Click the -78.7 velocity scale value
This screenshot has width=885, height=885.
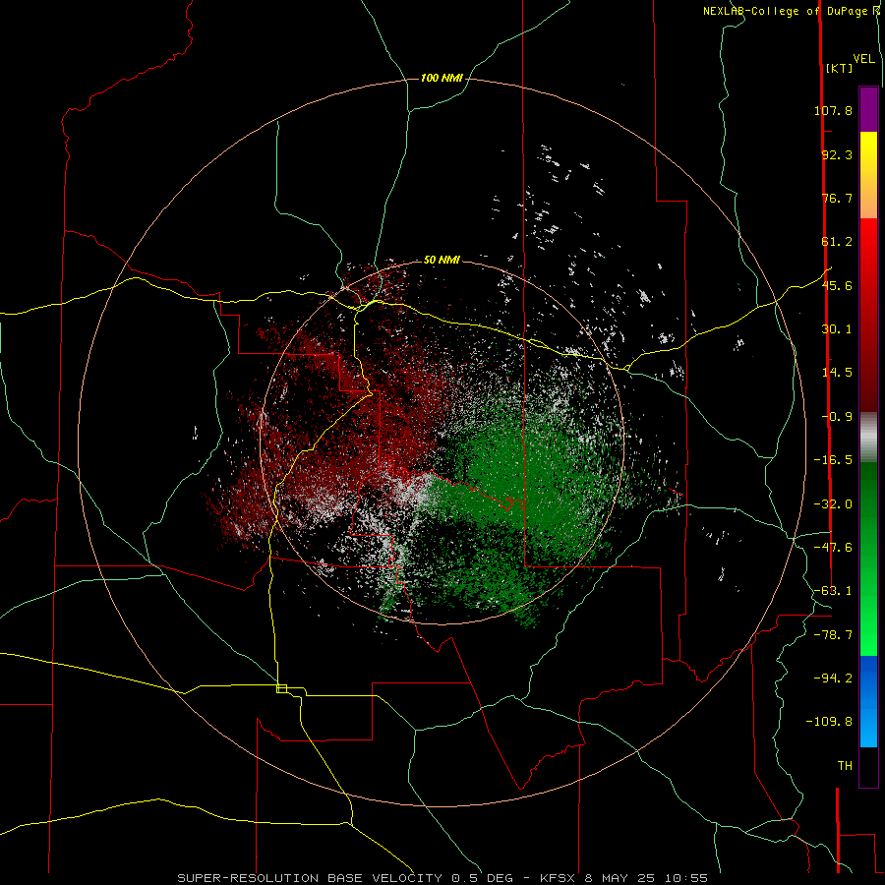[x=833, y=635]
